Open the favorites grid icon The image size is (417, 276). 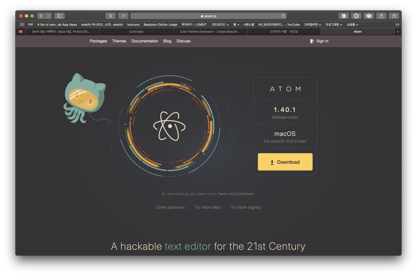click(x=22, y=25)
